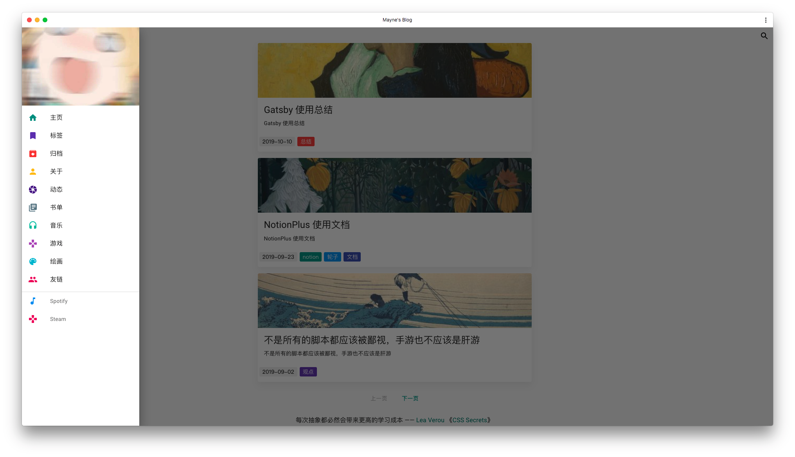Open the Gatsby 使用总结 post title
This screenshot has height=457, width=795.
coord(298,110)
